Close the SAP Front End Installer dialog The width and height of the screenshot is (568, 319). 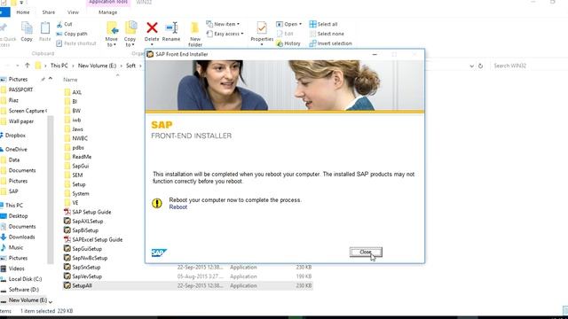[366, 252]
